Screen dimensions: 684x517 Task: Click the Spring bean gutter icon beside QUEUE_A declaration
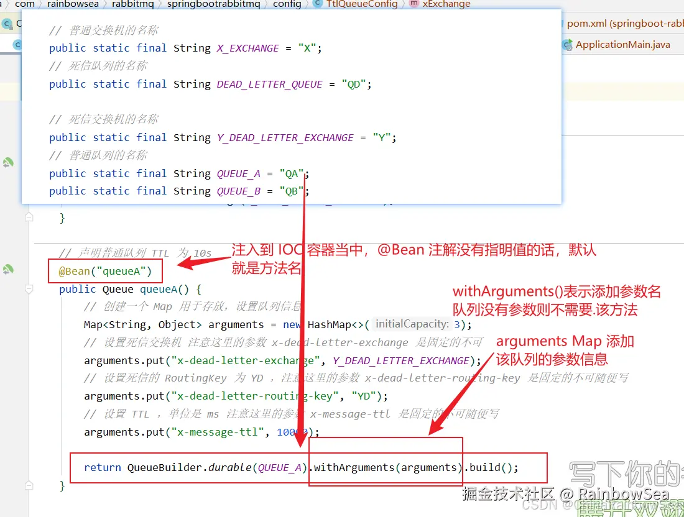[8, 163]
